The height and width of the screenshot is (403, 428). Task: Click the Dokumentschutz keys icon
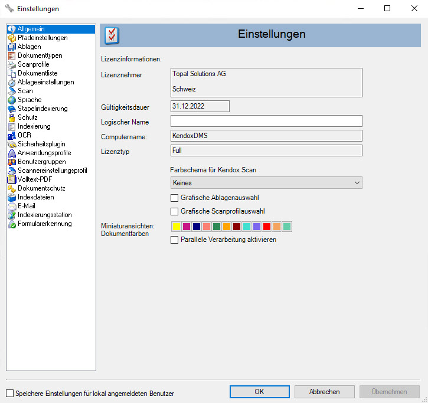[x=12, y=188]
